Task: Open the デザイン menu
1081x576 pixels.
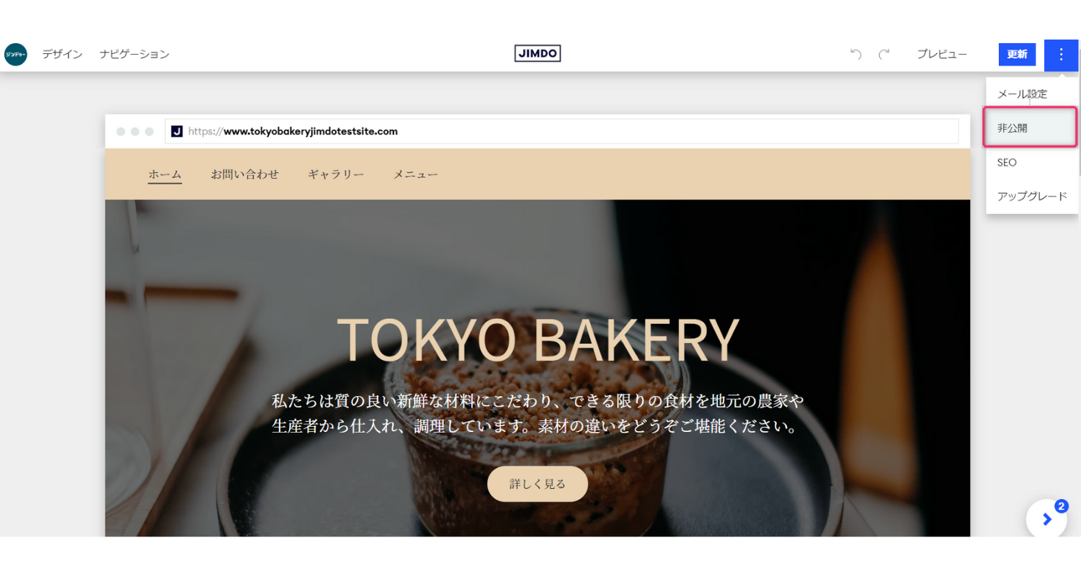Action: coord(62,53)
